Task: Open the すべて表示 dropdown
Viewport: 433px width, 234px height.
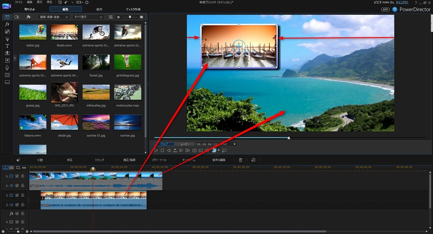Action: coord(88,17)
